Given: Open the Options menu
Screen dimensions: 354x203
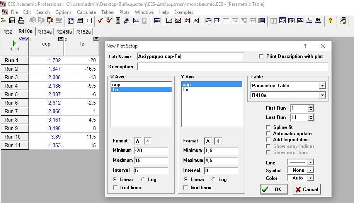Looking at the screenshot, I should click(63, 12).
